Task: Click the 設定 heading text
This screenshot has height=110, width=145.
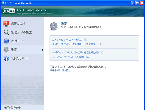Action: click(x=64, y=23)
